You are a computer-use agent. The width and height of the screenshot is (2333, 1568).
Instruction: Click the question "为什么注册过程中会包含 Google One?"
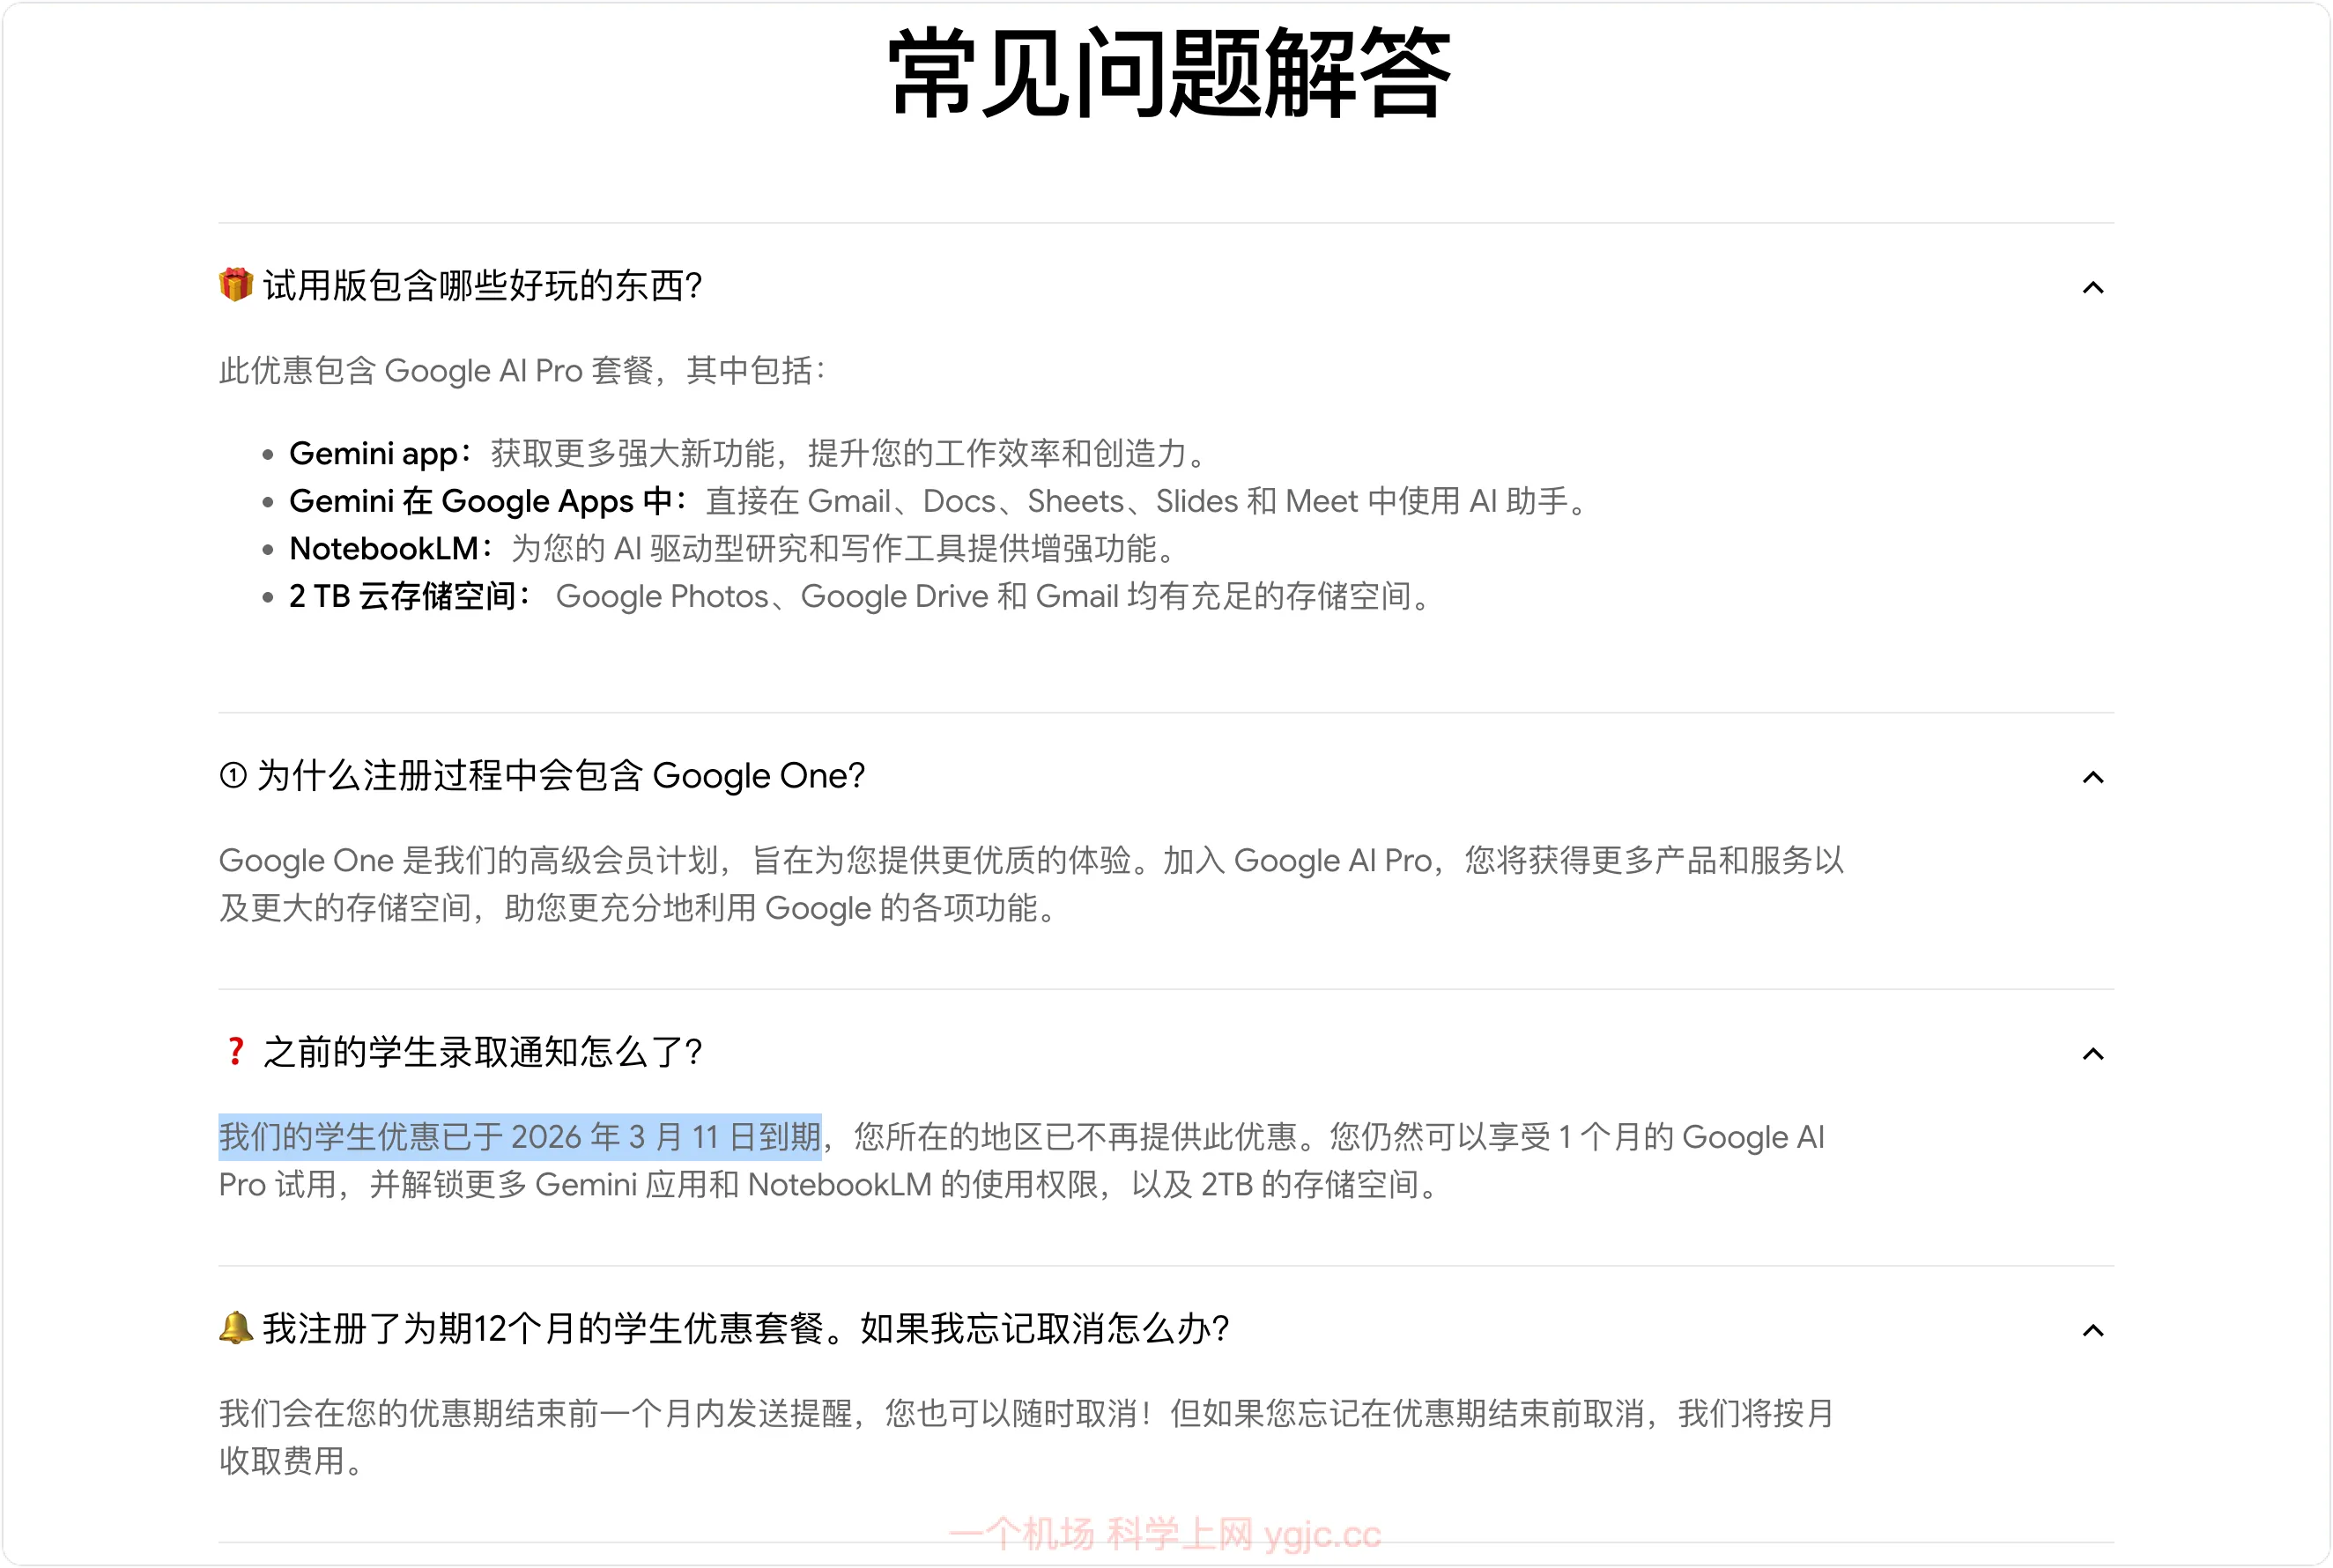(x=560, y=776)
